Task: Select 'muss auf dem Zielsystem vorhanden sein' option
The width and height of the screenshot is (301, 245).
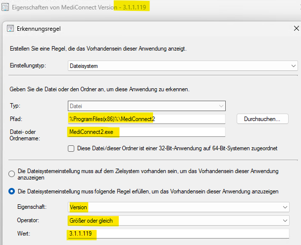Action: [11, 174]
